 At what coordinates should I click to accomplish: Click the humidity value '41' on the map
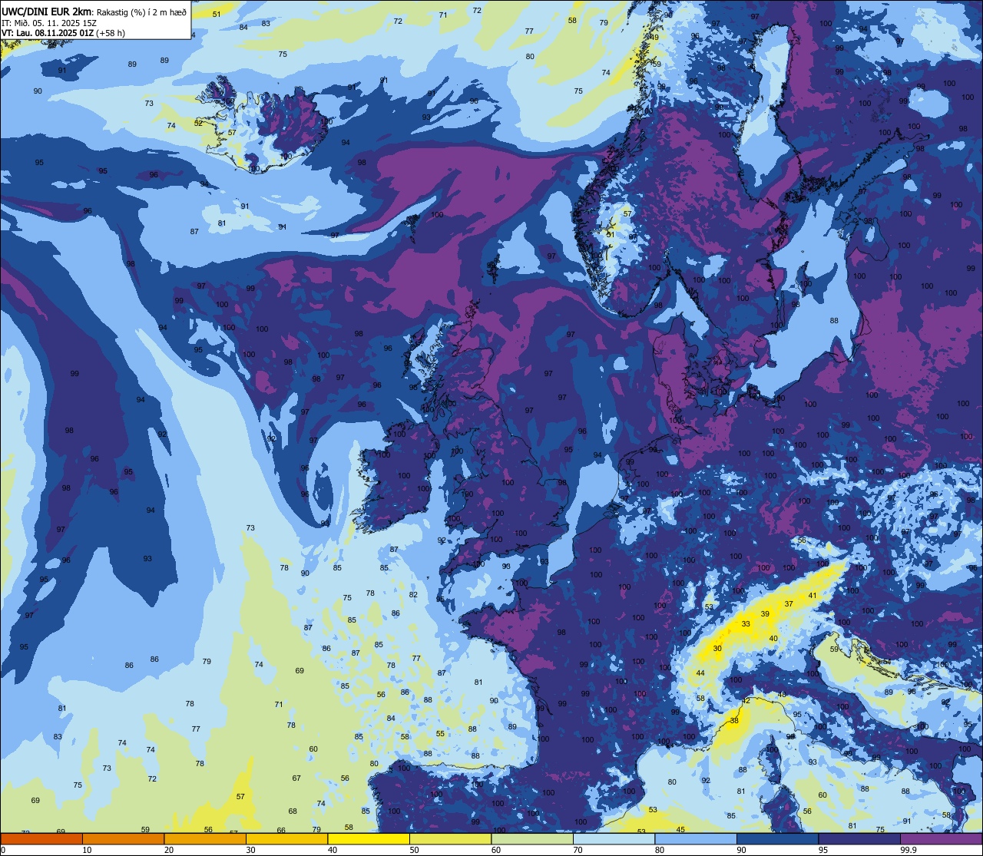(x=813, y=596)
